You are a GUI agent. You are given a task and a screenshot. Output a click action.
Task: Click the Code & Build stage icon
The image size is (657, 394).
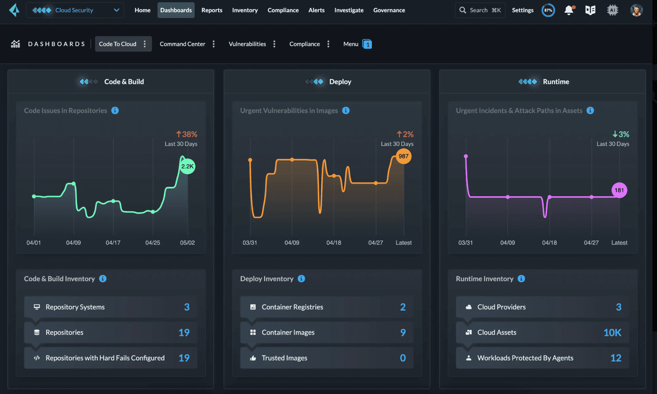click(89, 82)
